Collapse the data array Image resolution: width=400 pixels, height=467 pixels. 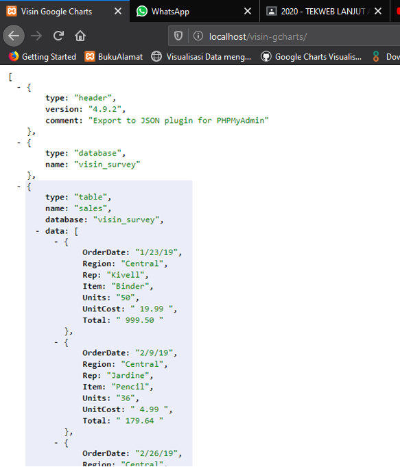pos(37,231)
